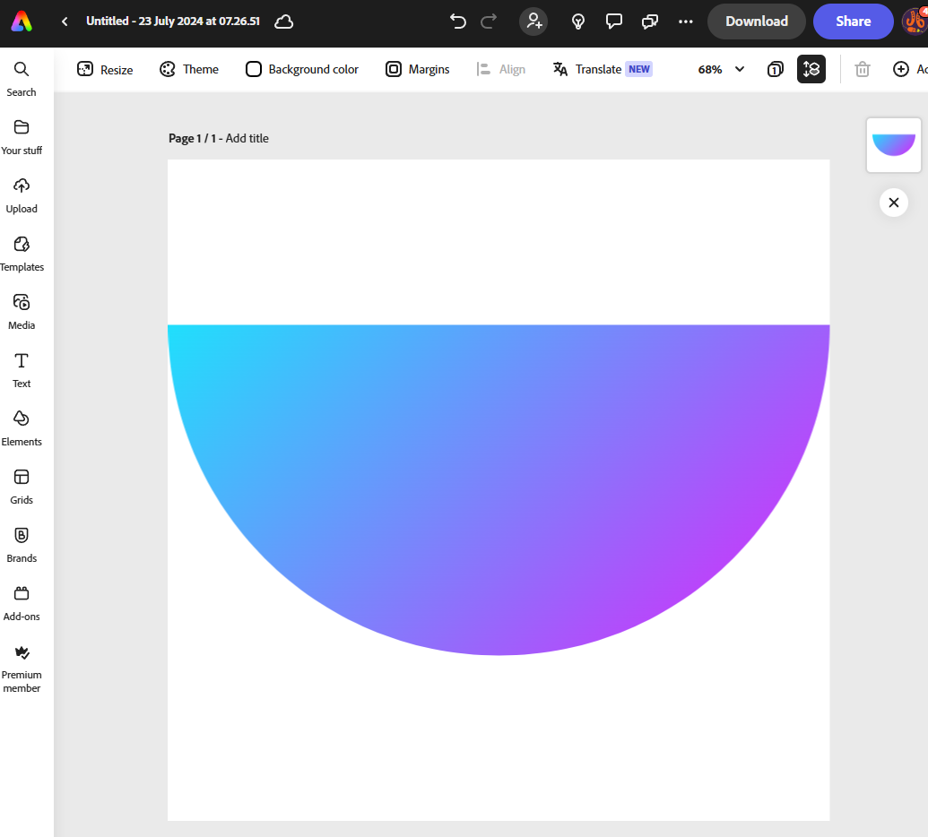The image size is (928, 837).
Task: Open the comments panel
Action: coord(614,21)
